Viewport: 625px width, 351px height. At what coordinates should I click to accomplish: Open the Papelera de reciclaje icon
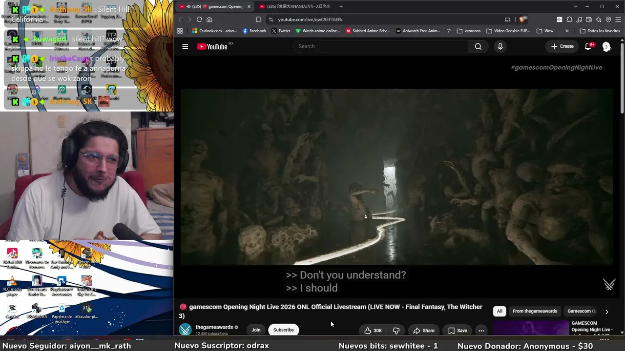tap(62, 313)
